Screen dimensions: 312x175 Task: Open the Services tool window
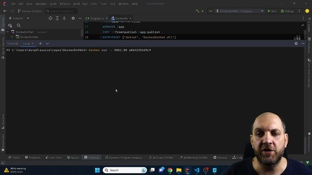[x=220, y=157]
